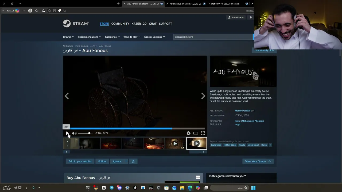Select the first screenshot thumbnail

tap(71, 143)
